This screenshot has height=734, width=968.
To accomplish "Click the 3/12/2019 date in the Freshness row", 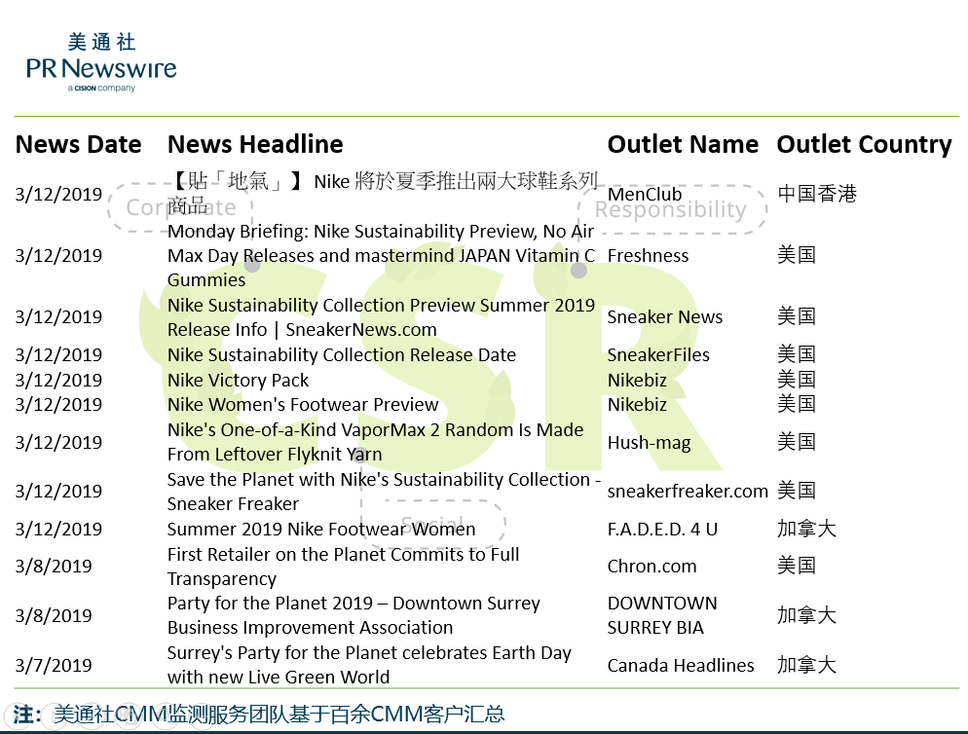I will (x=58, y=256).
